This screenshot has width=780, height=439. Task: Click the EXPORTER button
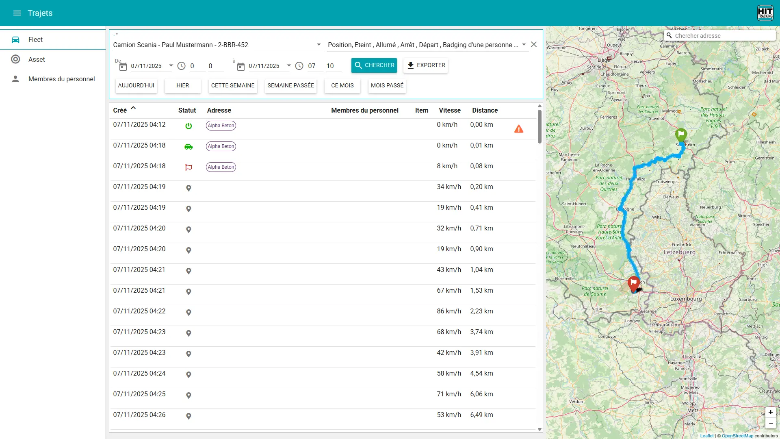click(x=425, y=65)
